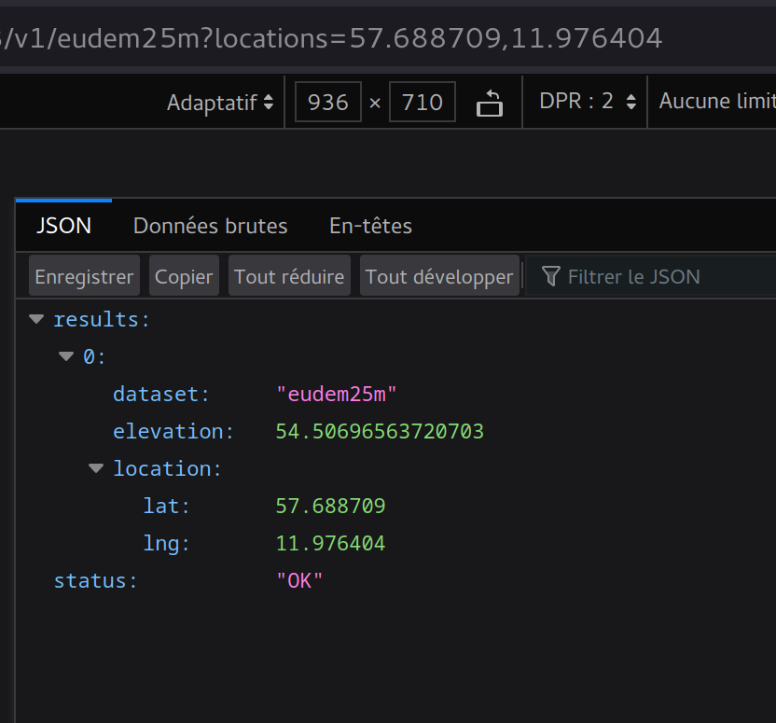The image size is (776, 723).
Task: Click the rotate viewport icon
Action: [490, 103]
